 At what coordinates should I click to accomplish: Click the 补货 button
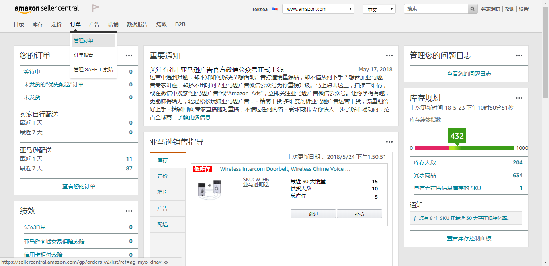pos(359,214)
